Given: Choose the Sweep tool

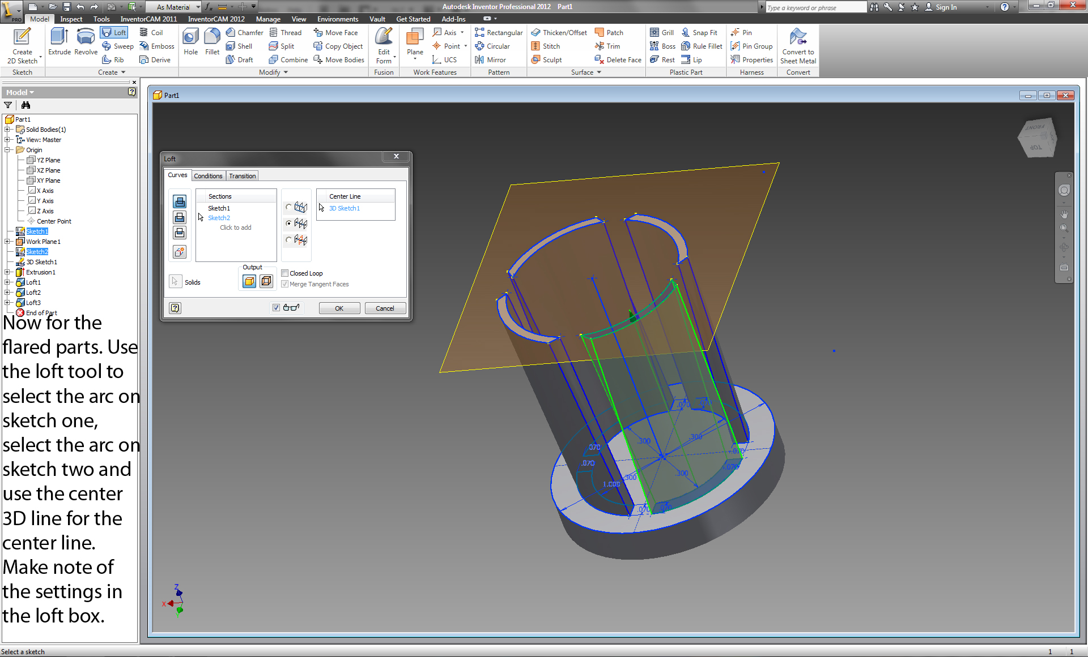Looking at the screenshot, I should 118,46.
